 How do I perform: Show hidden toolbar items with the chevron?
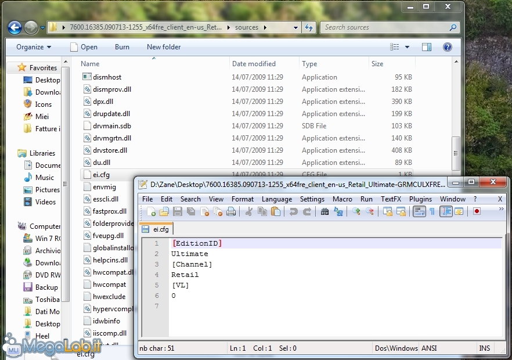[x=501, y=209]
